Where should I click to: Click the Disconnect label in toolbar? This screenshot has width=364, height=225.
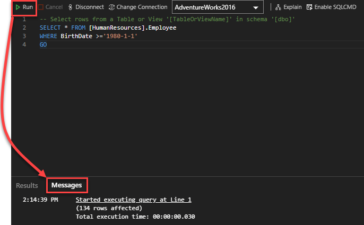pyautogui.click(x=90, y=7)
